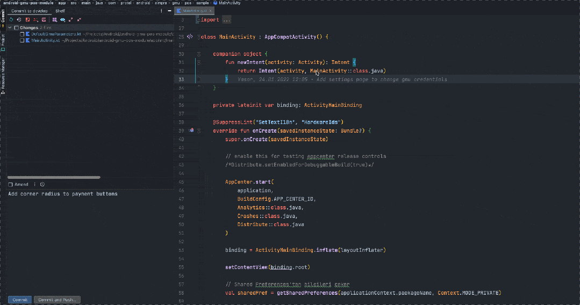Click the MainActivity class icon in breadcrumb
The width and height of the screenshot is (580, 305).
[x=215, y=3]
